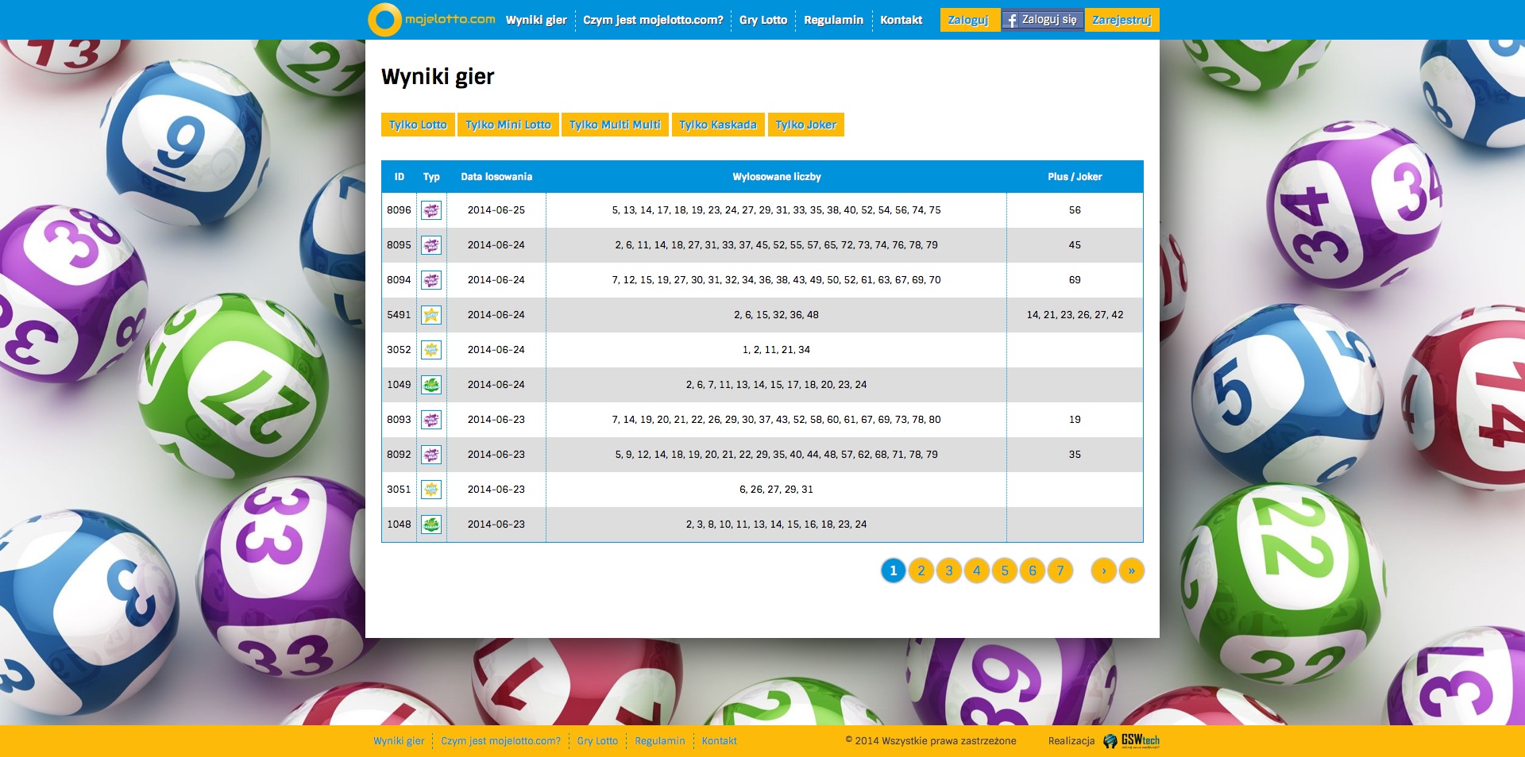The width and height of the screenshot is (1525, 757).
Task: Click footer link Kontakt
Action: [x=719, y=741]
